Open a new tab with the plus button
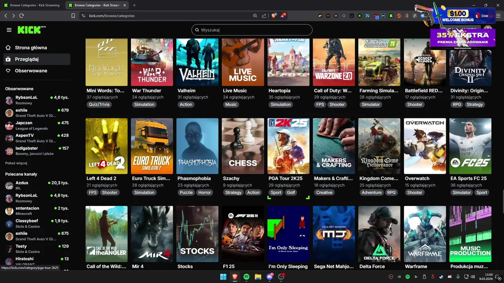 tap(134, 5)
